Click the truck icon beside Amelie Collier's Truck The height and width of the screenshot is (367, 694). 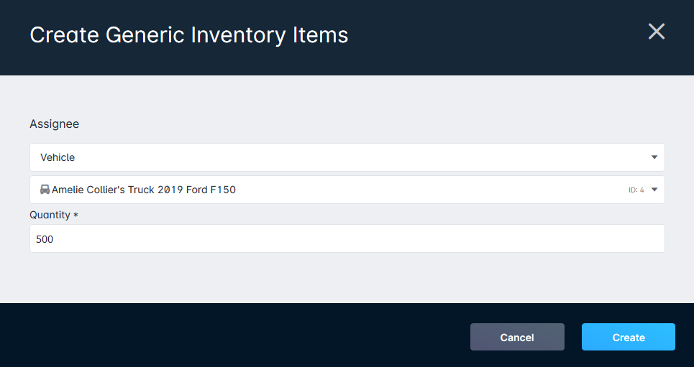[45, 190]
